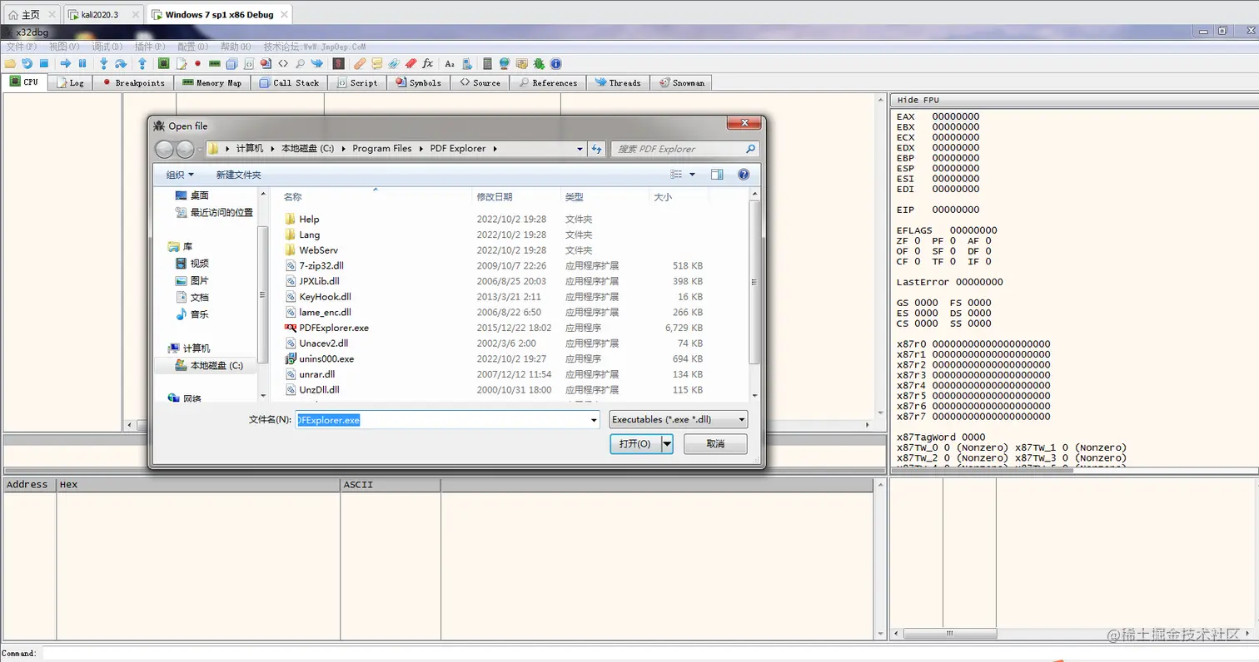The image size is (1259, 662).
Task: Click the source angle-brackets toolbar icon
Action: [283, 63]
